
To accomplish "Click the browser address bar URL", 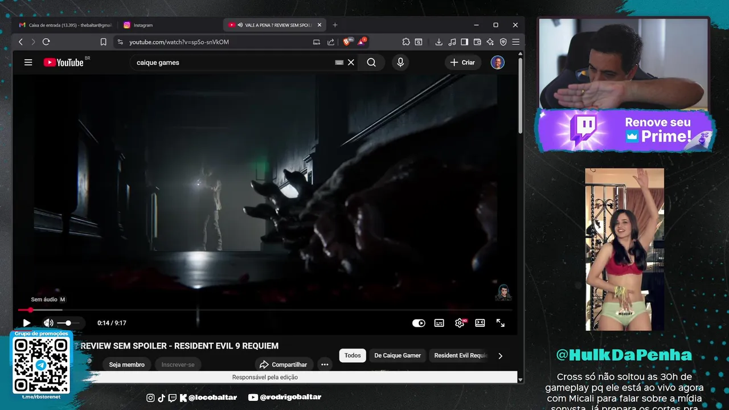I will tap(179, 42).
